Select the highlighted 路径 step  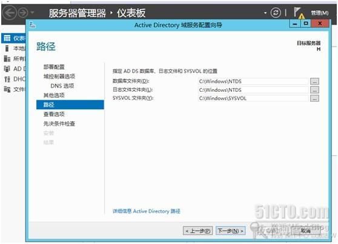(x=70, y=104)
